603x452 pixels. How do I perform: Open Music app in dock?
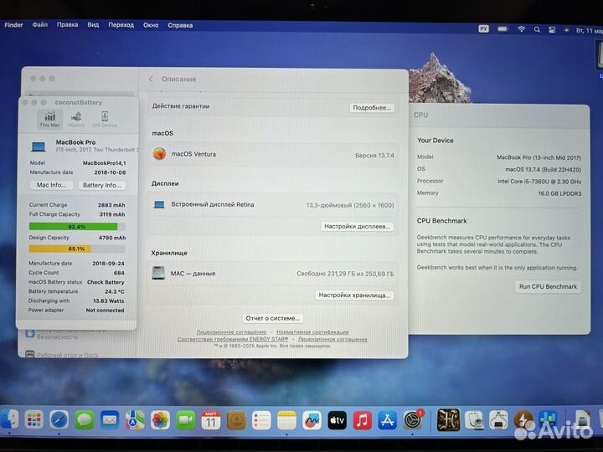[363, 421]
